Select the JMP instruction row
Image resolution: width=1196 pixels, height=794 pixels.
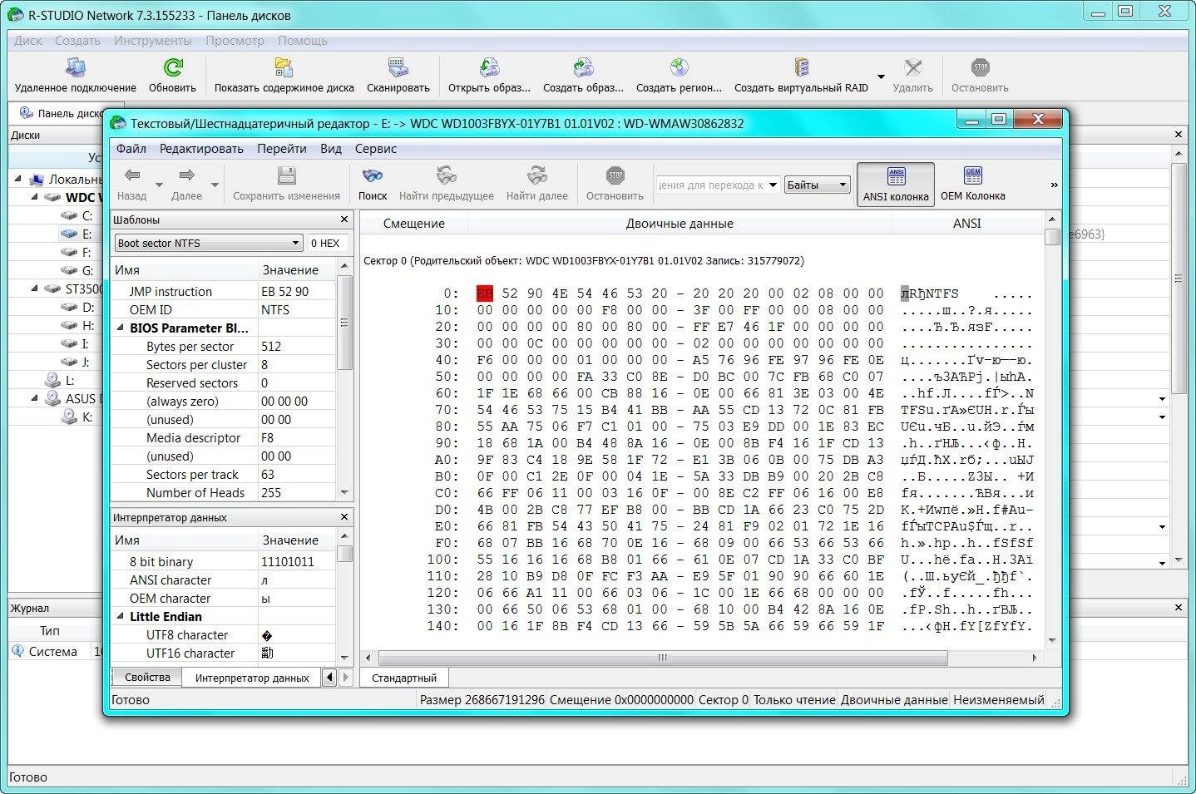click(x=223, y=291)
